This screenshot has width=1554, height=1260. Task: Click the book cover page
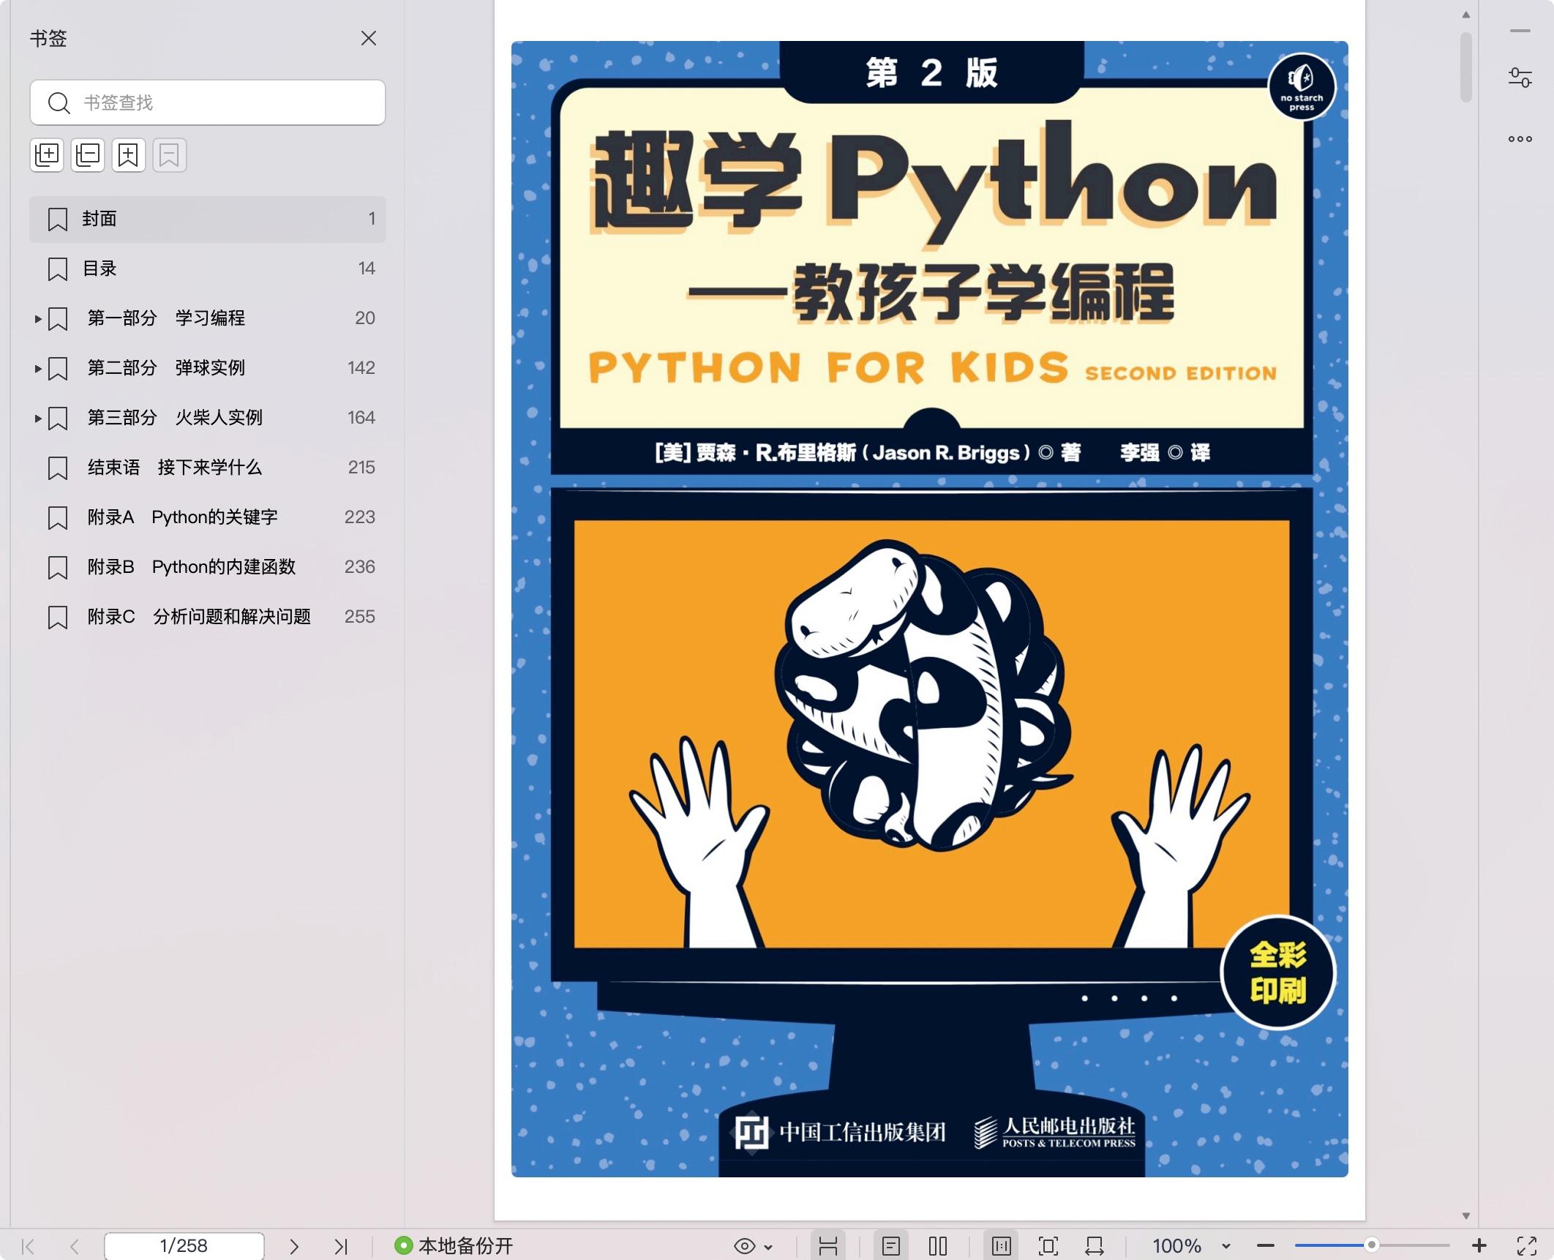point(930,609)
